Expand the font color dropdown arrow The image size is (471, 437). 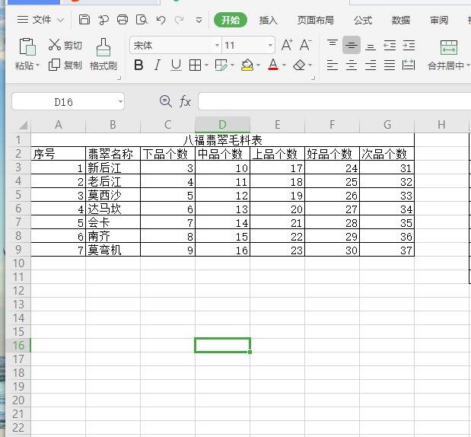[284, 65]
